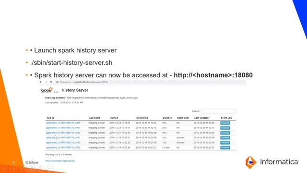Open application link ending in 0161
The width and height of the screenshot is (307, 173).
coord(63,137)
